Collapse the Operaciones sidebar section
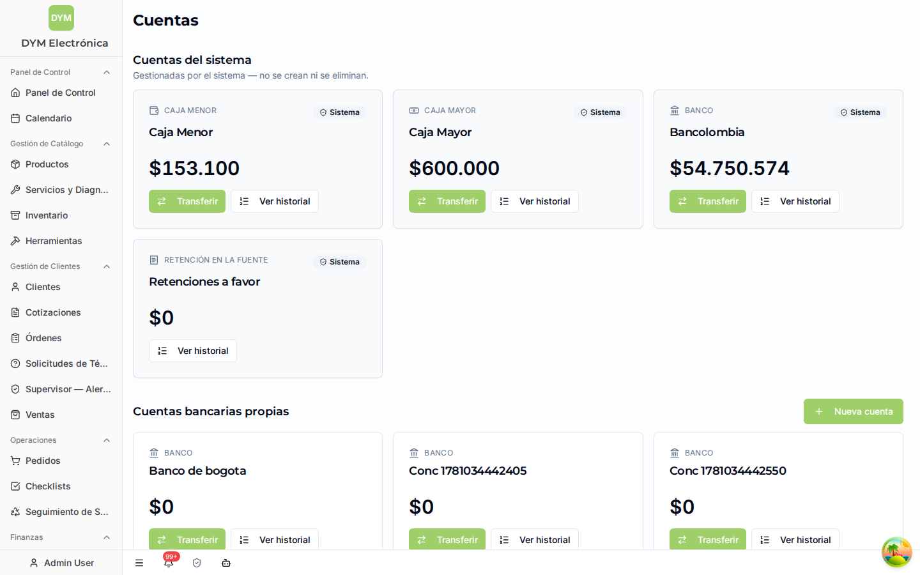Image resolution: width=920 pixels, height=575 pixels. click(x=107, y=440)
